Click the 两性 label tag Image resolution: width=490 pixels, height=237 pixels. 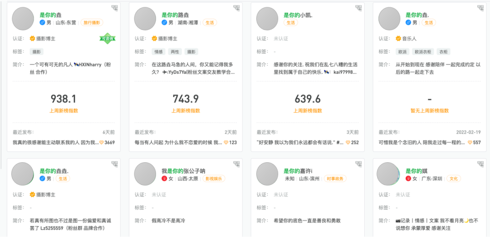click(x=174, y=52)
